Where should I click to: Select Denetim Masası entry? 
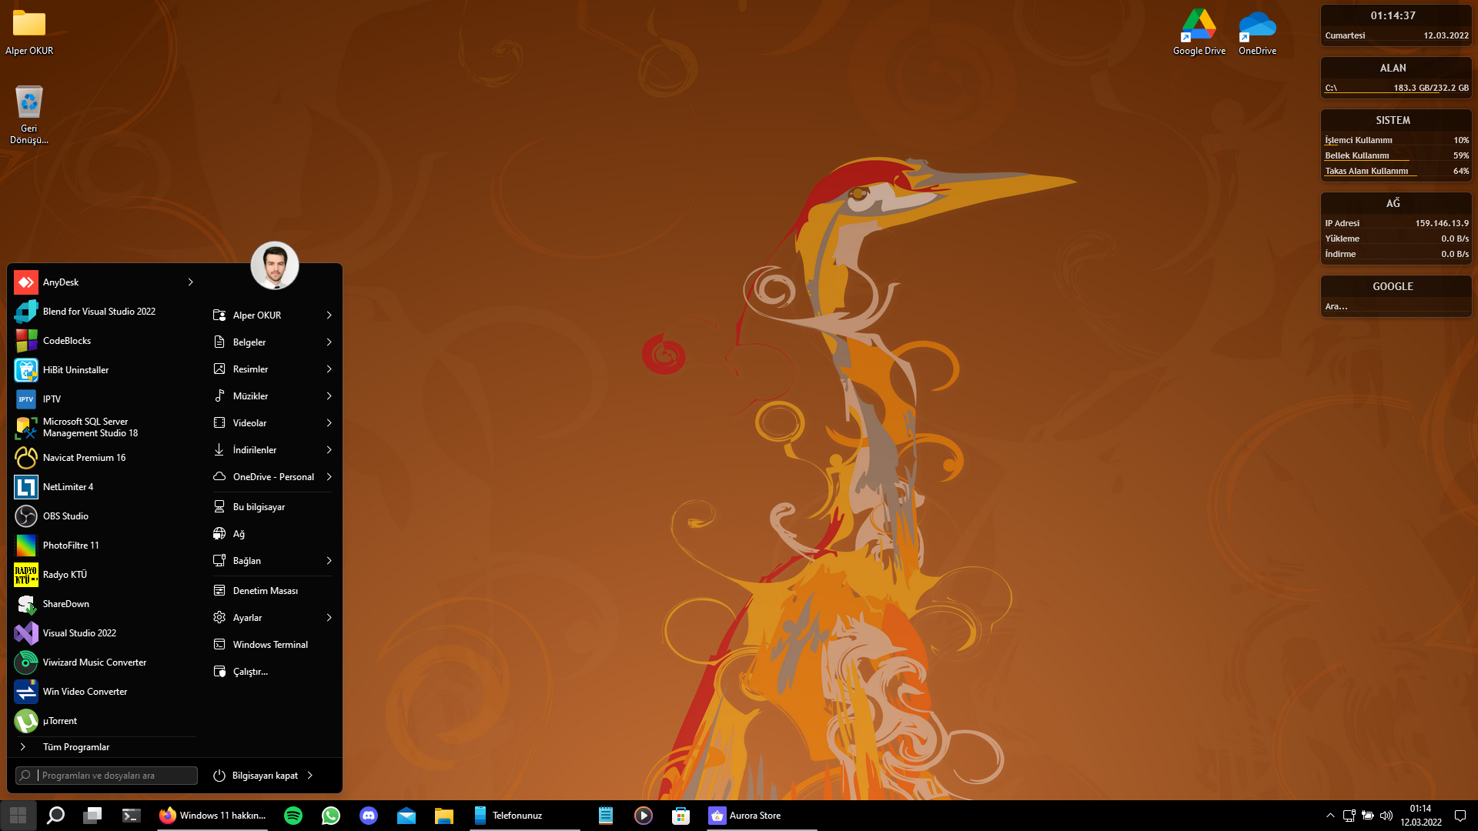tap(265, 591)
